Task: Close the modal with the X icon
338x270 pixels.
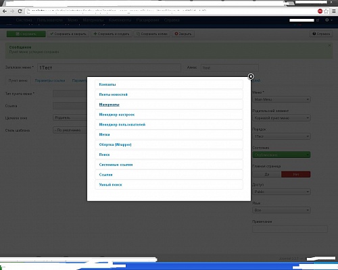Action: (x=251, y=77)
